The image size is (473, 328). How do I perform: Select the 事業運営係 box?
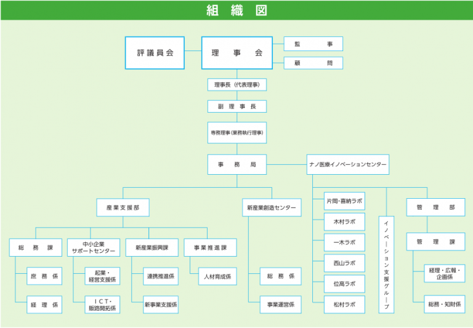281,305
